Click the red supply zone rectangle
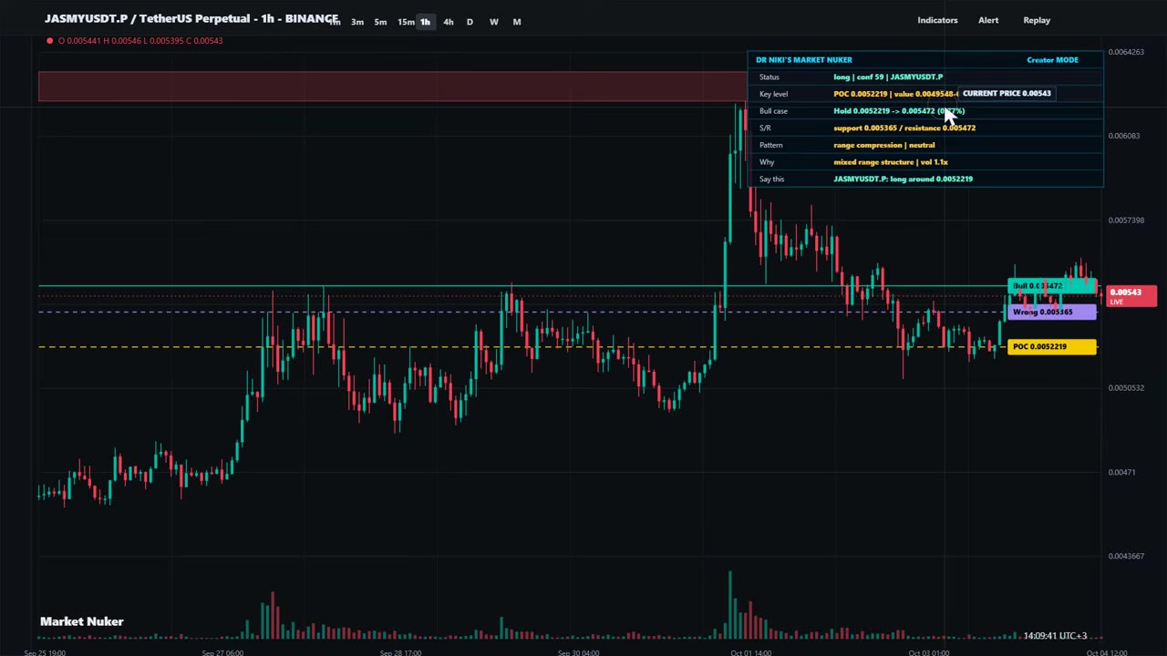1167x656 pixels. click(392, 87)
